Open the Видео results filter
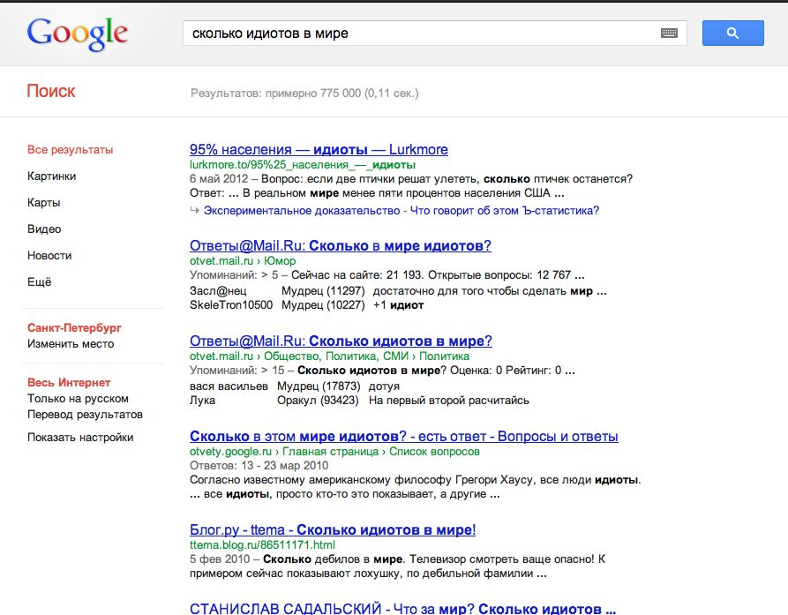This screenshot has width=788, height=615. coord(44,229)
